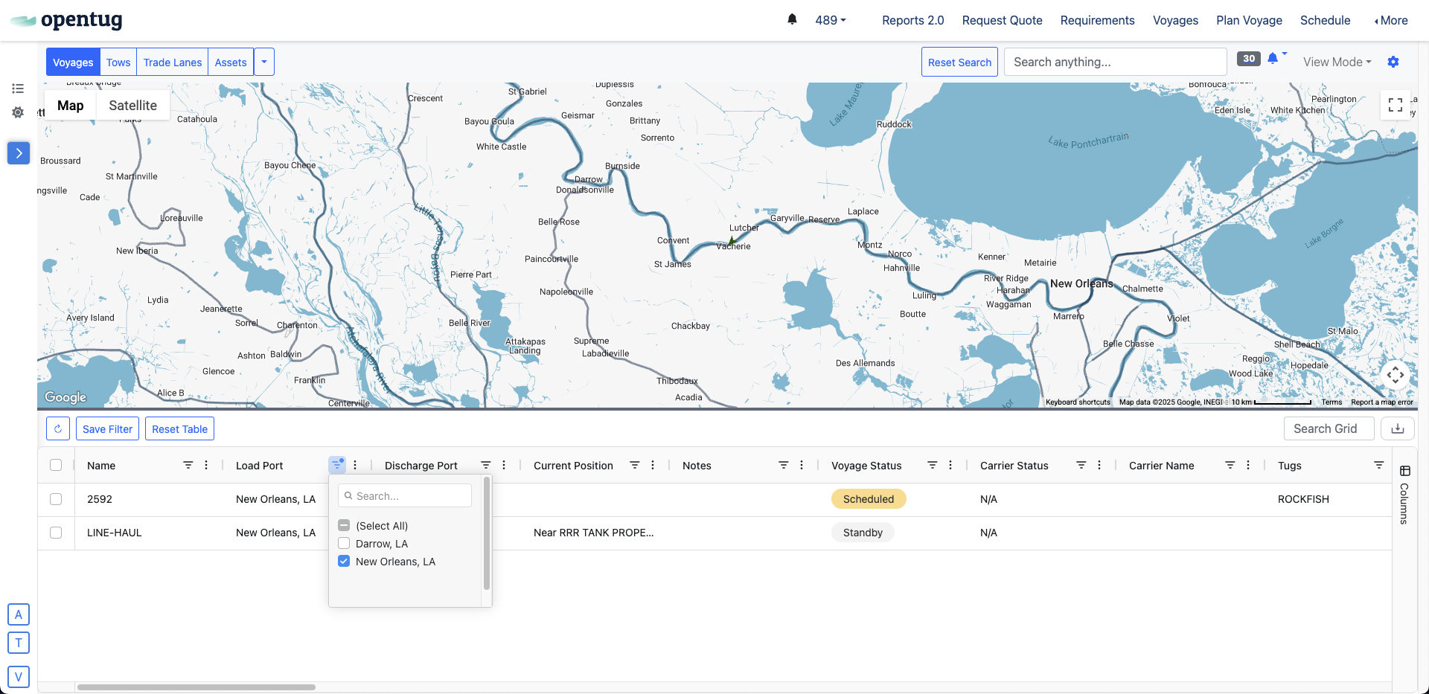Viewport: 1429px width, 694px height.
Task: Click the Search anything input field
Action: click(x=1114, y=62)
